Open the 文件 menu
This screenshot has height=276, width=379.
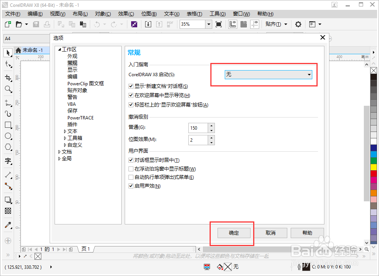coord(13,14)
